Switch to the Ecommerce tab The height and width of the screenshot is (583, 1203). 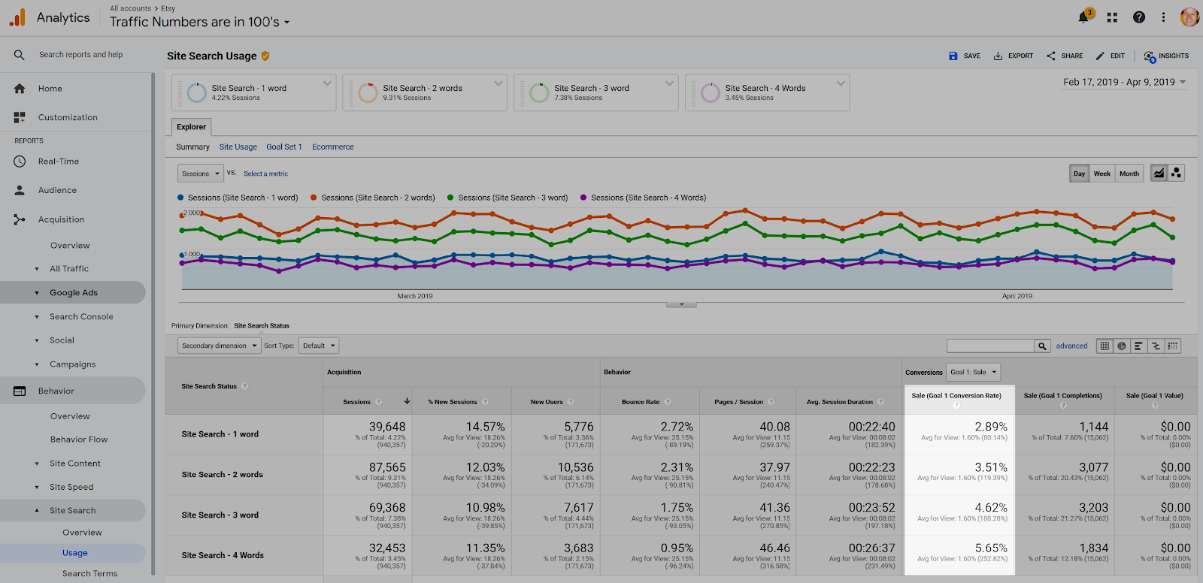332,147
